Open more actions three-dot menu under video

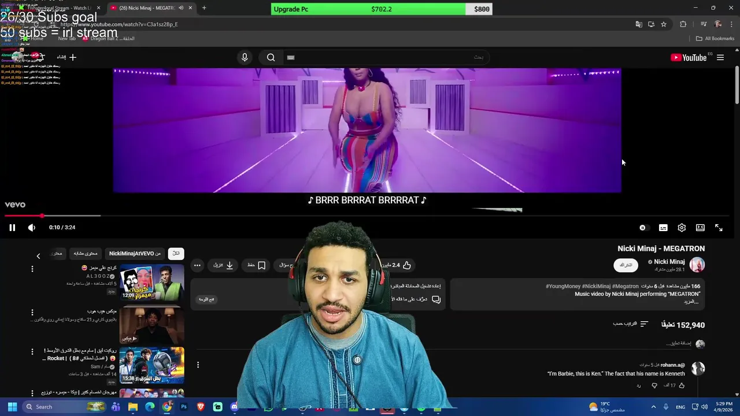[197, 265]
